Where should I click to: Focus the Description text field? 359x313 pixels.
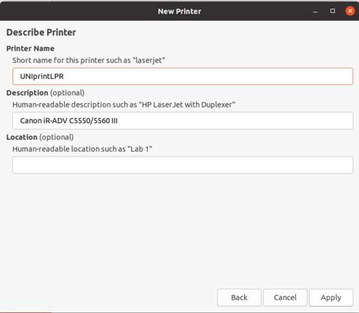tap(183, 121)
